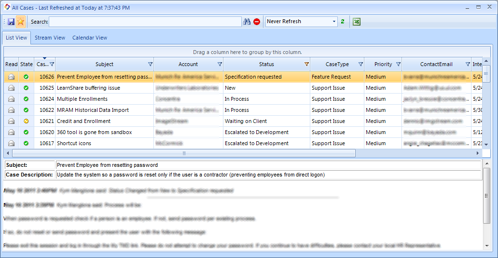The height and width of the screenshot is (258, 498).
Task: Click the horizontal scrollbar of the case grid
Action: 183,153
